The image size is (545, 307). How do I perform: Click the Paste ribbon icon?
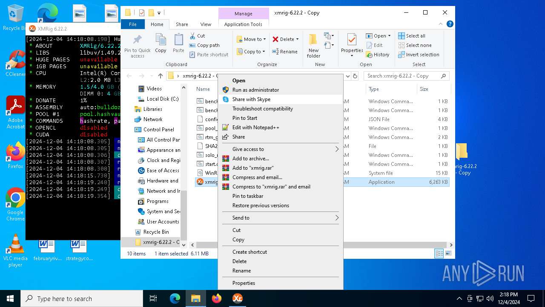click(x=178, y=43)
